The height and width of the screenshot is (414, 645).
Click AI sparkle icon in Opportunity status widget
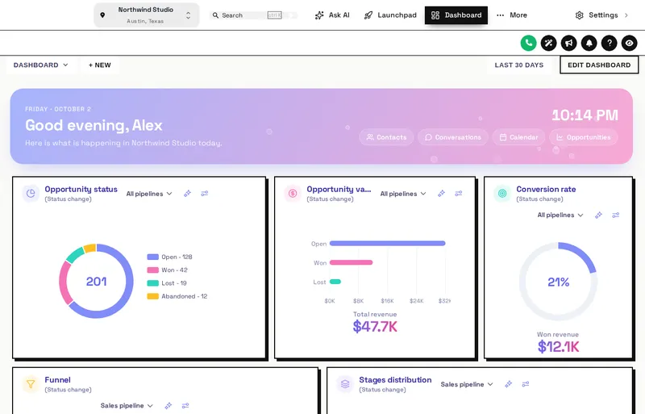187,193
